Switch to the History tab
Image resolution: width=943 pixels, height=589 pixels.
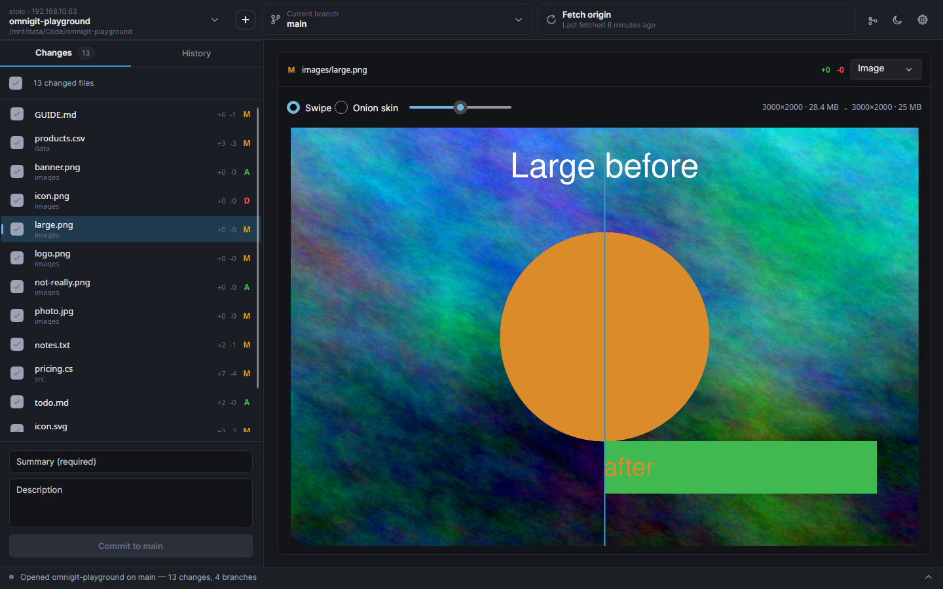point(196,53)
